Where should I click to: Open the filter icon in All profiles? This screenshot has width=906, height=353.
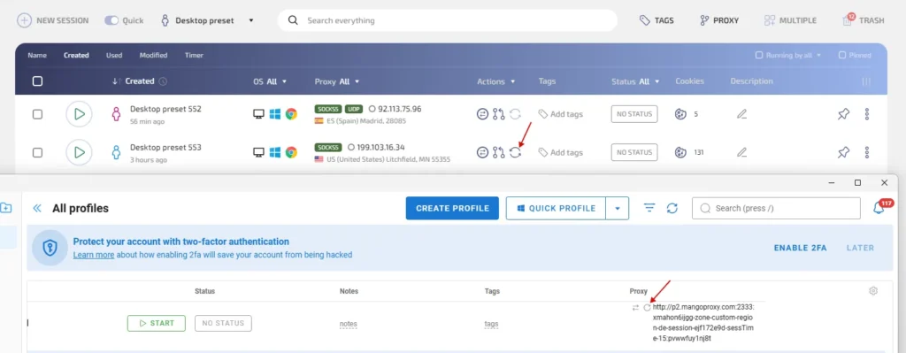[650, 208]
